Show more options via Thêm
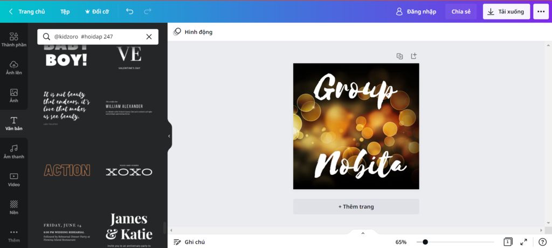 13,236
